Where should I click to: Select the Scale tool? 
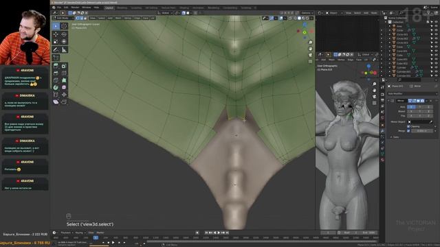click(56, 42)
